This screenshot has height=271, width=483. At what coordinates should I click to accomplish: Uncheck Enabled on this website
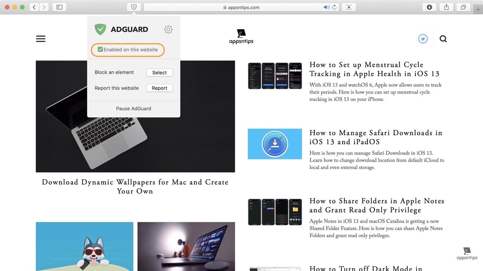click(100, 49)
